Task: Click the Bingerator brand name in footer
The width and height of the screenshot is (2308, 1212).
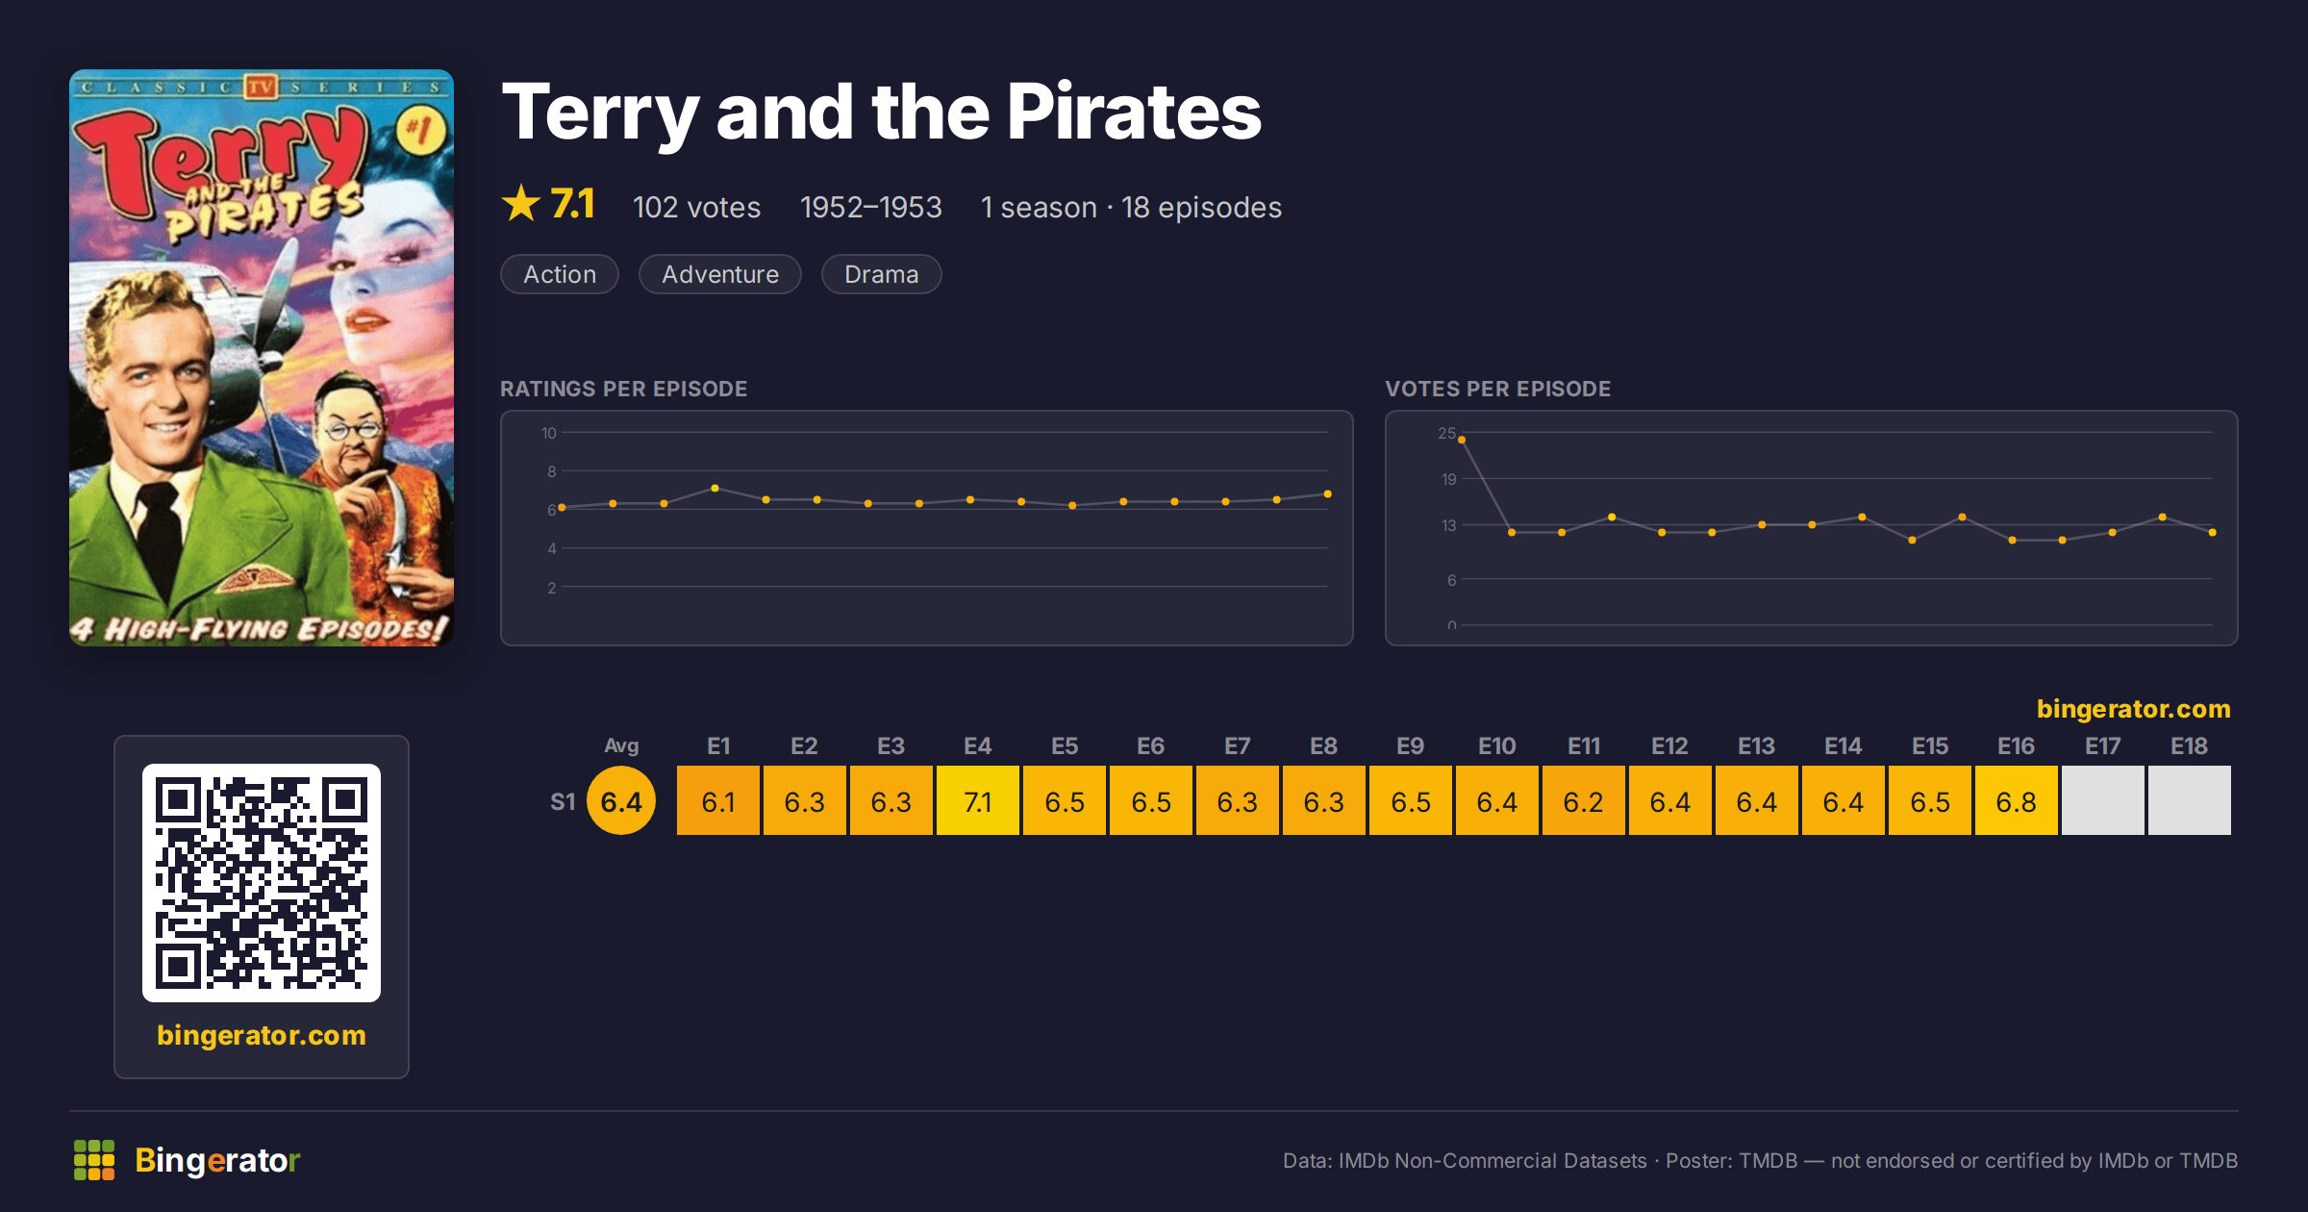Action: (217, 1160)
